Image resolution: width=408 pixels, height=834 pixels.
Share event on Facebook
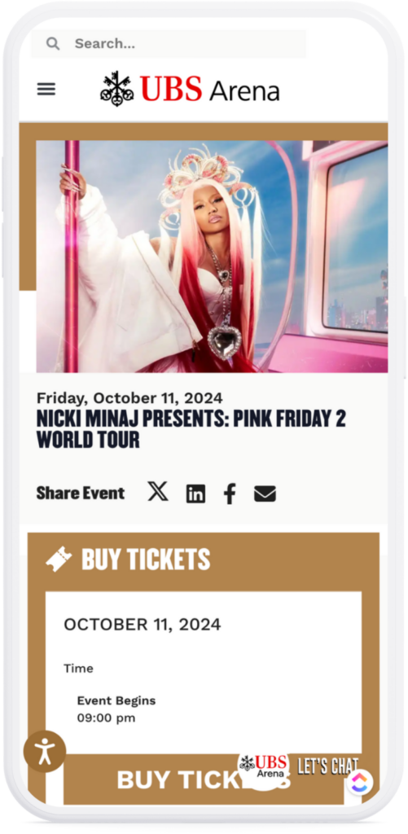(x=230, y=494)
